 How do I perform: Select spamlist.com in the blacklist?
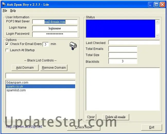[40, 90]
